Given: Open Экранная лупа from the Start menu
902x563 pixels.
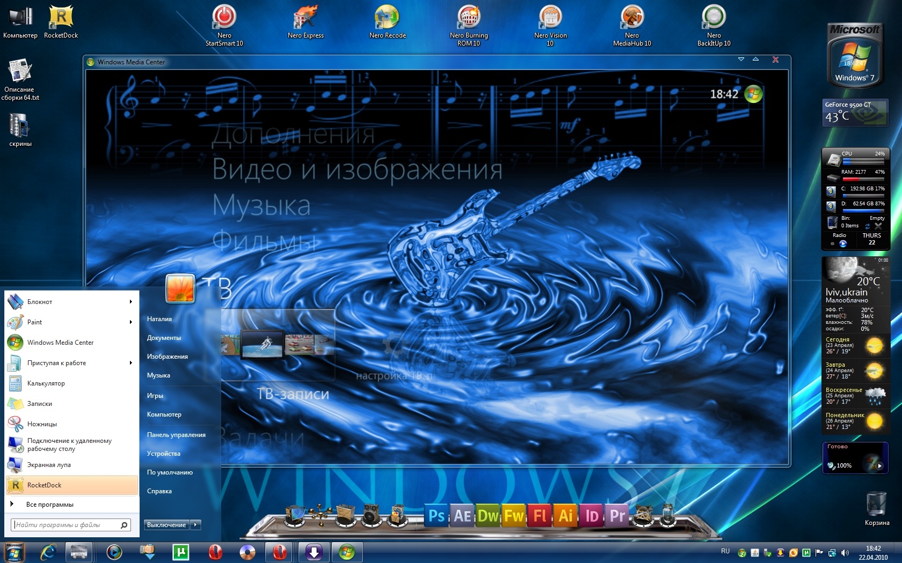Looking at the screenshot, I should [72, 465].
